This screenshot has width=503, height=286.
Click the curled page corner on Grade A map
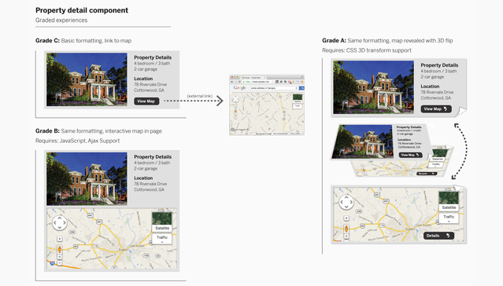[459, 188]
